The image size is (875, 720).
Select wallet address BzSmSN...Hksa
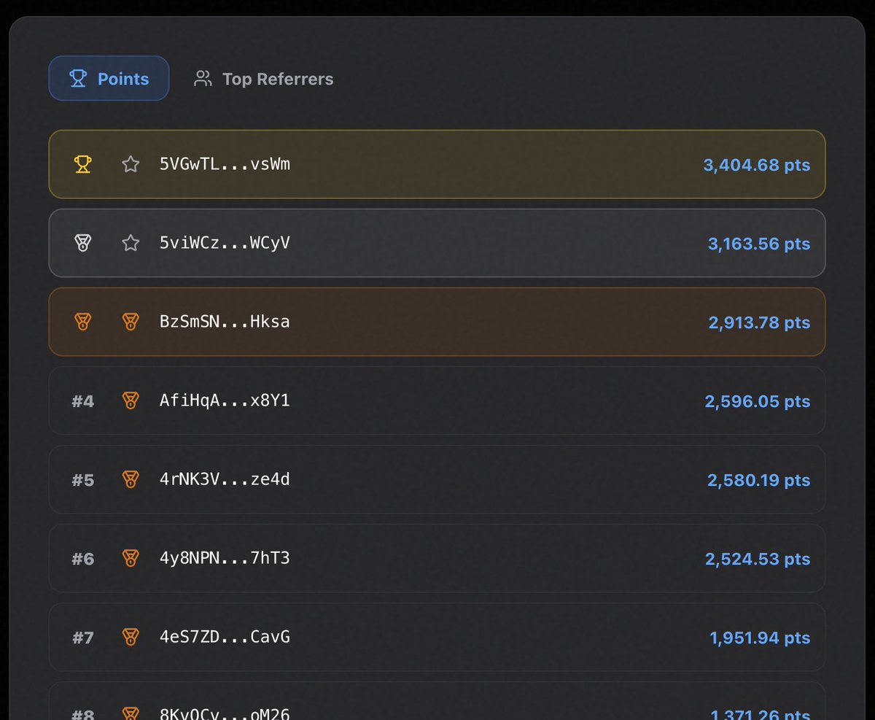click(225, 322)
